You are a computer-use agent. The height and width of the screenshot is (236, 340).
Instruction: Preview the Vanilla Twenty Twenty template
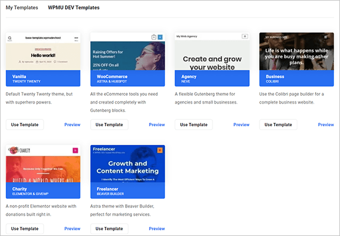73,125
